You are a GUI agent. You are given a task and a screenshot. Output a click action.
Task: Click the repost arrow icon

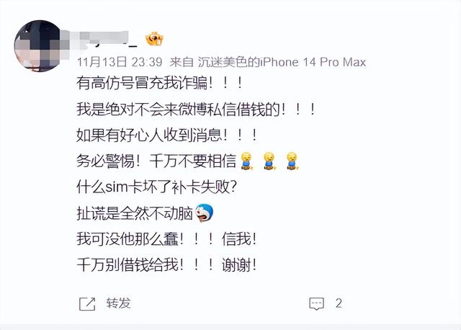(87, 303)
